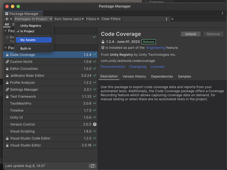This screenshot has height=170, width=227.
Task: Click the Package Manager tab title
Action: tap(24, 14)
